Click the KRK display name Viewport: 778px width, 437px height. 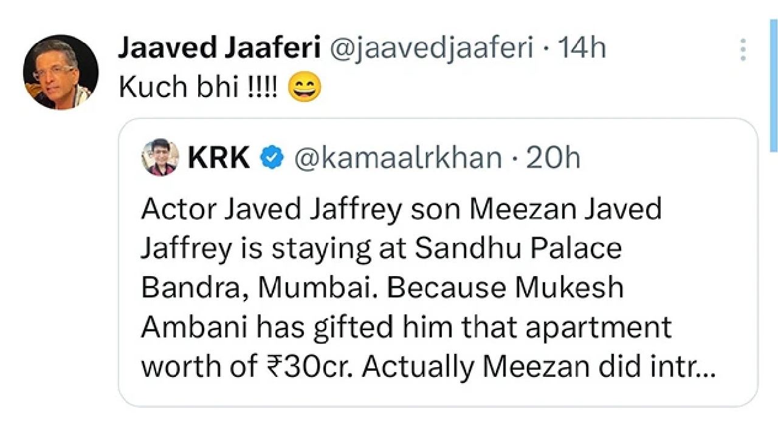[x=219, y=158]
